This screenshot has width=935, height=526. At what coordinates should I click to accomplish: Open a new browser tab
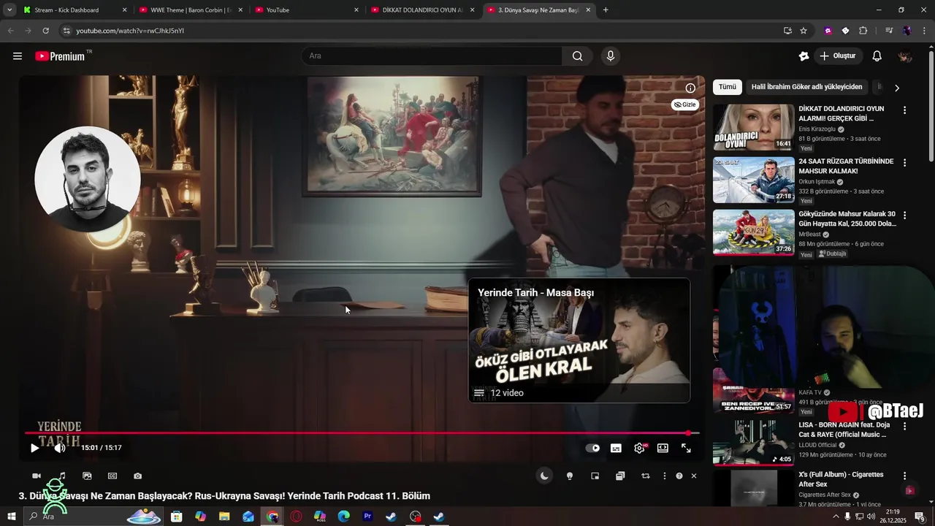tap(606, 10)
